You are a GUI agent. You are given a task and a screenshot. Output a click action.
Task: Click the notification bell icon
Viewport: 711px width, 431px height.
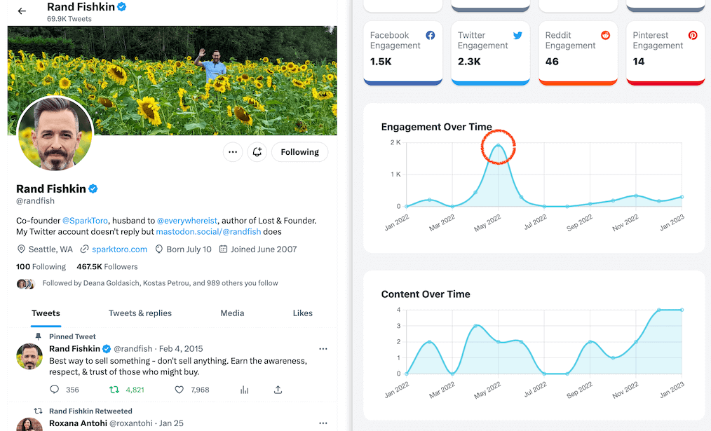click(x=257, y=152)
